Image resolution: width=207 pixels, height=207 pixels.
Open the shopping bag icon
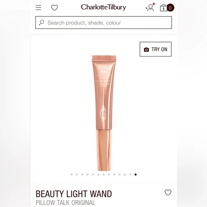click(x=163, y=7)
